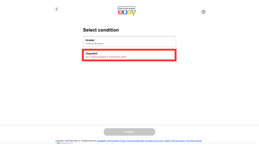Click the disabled Continue button
This screenshot has width=259, height=148.
pos(129,132)
